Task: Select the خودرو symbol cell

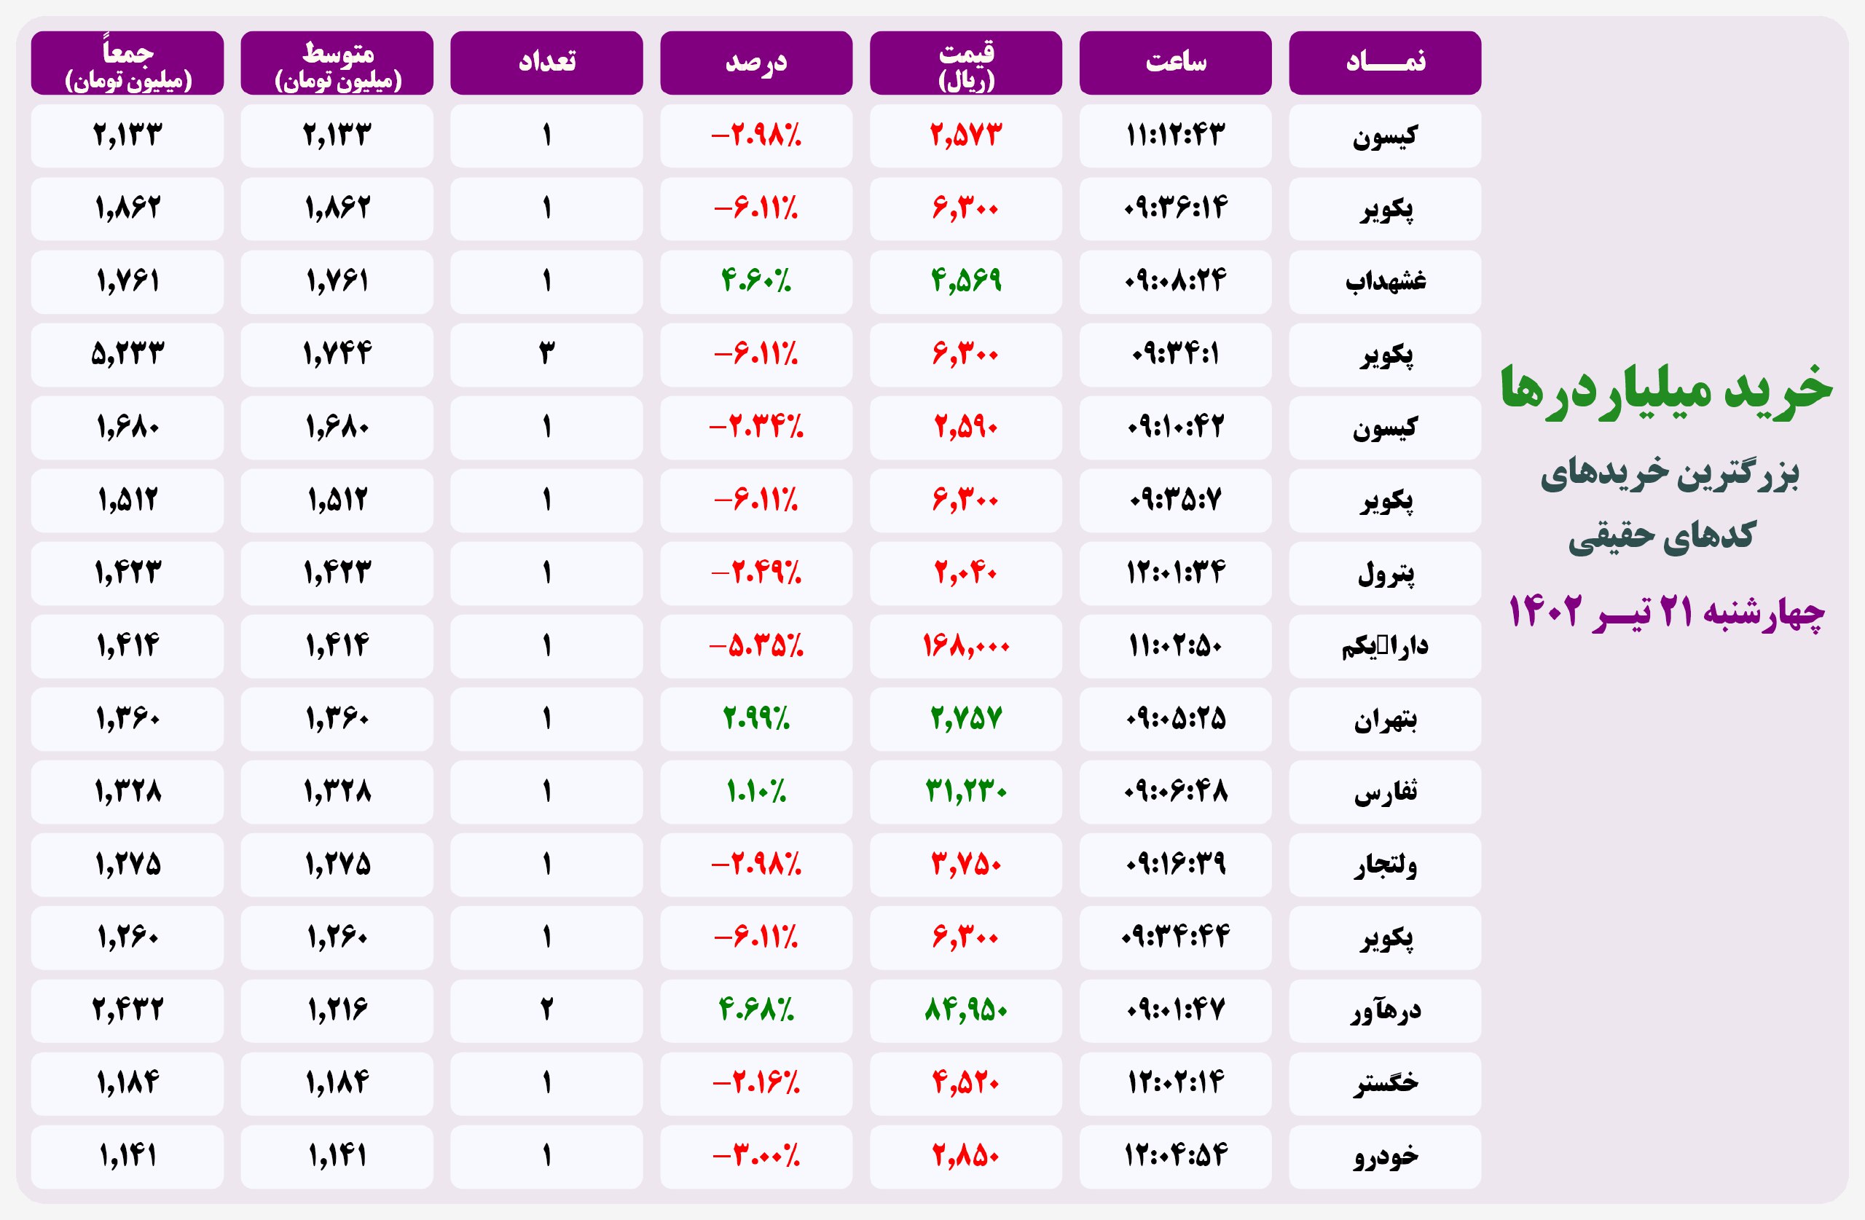Action: 1385,1157
